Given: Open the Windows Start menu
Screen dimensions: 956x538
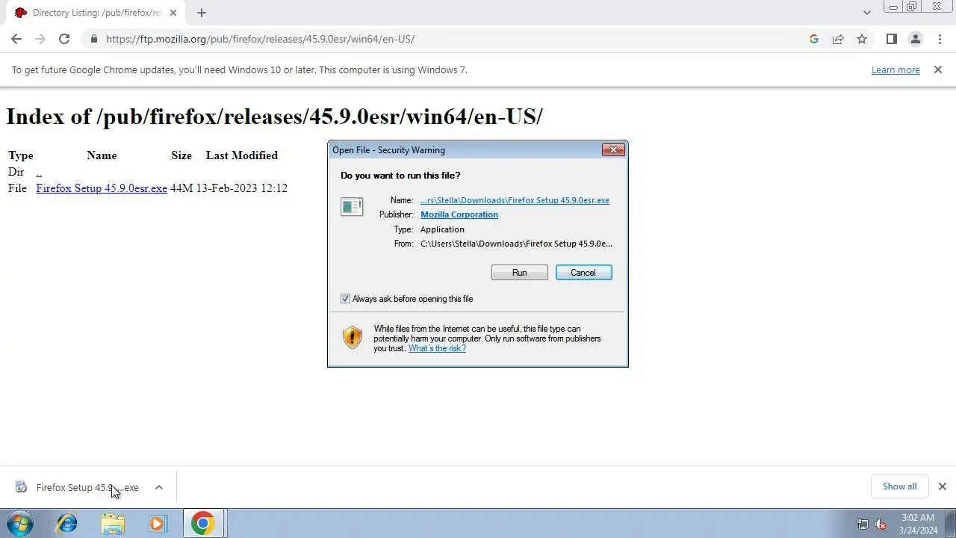Looking at the screenshot, I should point(19,523).
